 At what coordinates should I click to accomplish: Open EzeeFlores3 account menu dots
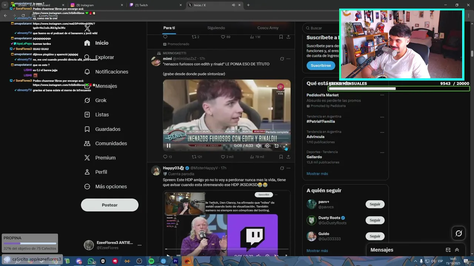pyautogui.click(x=140, y=245)
